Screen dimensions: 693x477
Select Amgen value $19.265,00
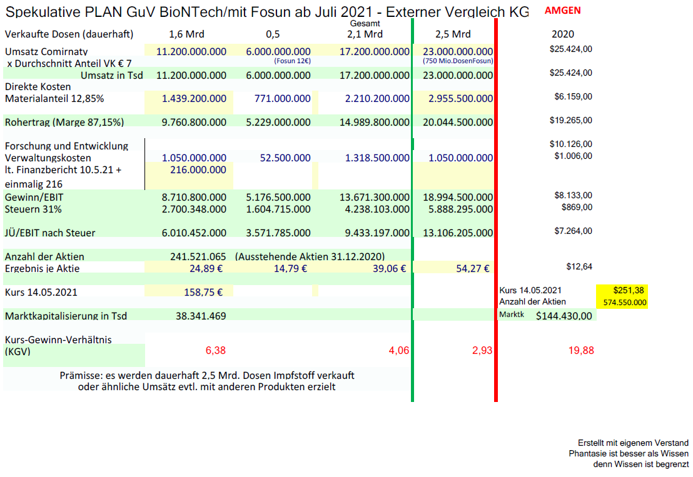coord(571,121)
